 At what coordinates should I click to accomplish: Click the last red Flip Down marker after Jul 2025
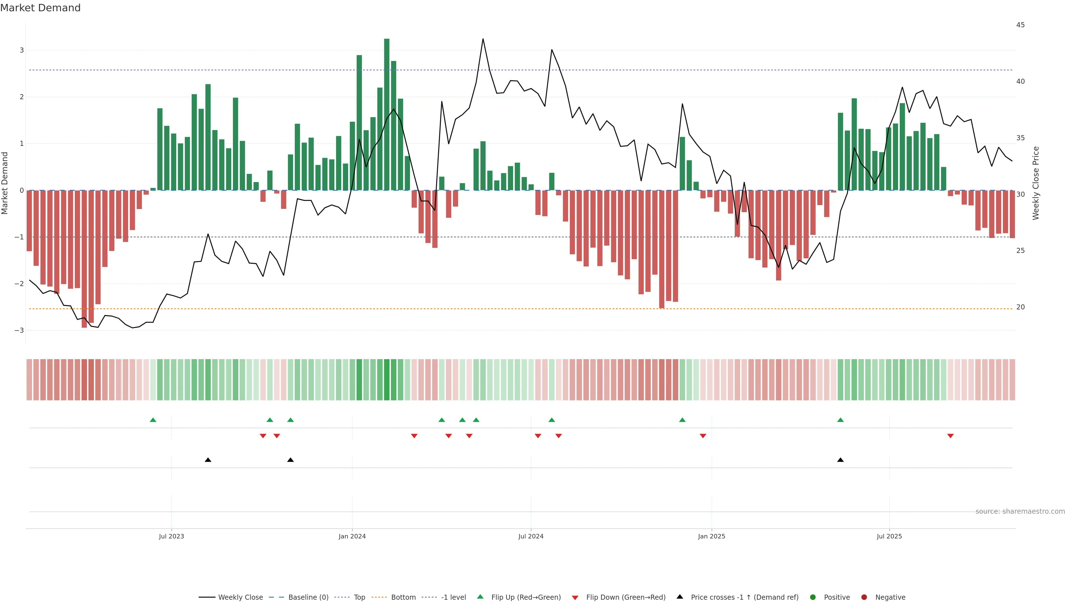coord(950,436)
